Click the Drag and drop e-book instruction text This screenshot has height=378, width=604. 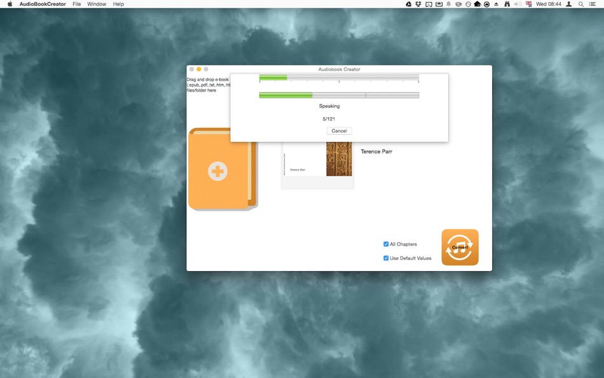[209, 85]
